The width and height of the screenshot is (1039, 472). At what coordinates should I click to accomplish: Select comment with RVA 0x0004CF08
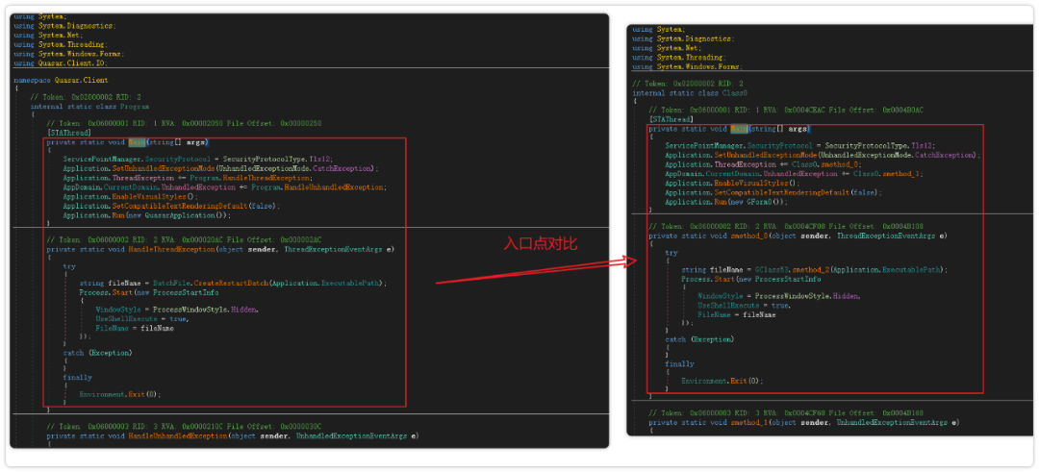[x=787, y=227]
